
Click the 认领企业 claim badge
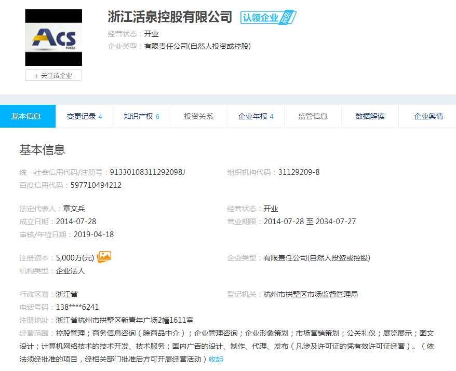[268, 17]
